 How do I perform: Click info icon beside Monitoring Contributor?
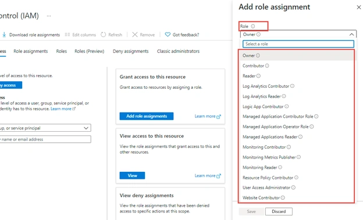pyautogui.click(x=289, y=147)
